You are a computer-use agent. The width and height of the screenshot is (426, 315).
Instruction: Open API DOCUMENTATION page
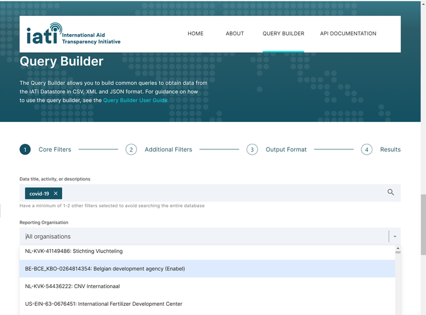click(348, 34)
